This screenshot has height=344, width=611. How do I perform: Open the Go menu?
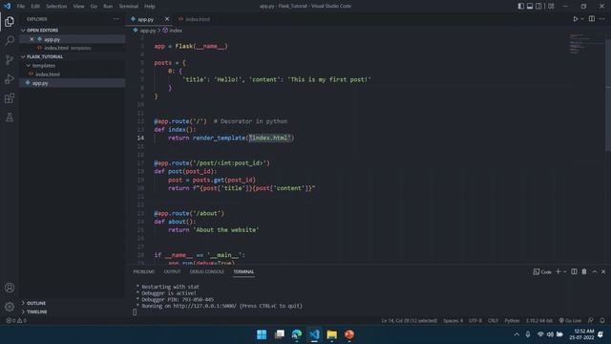pos(94,7)
